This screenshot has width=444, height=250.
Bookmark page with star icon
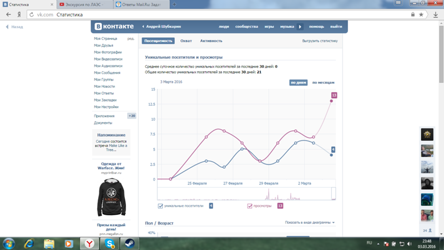click(x=421, y=14)
